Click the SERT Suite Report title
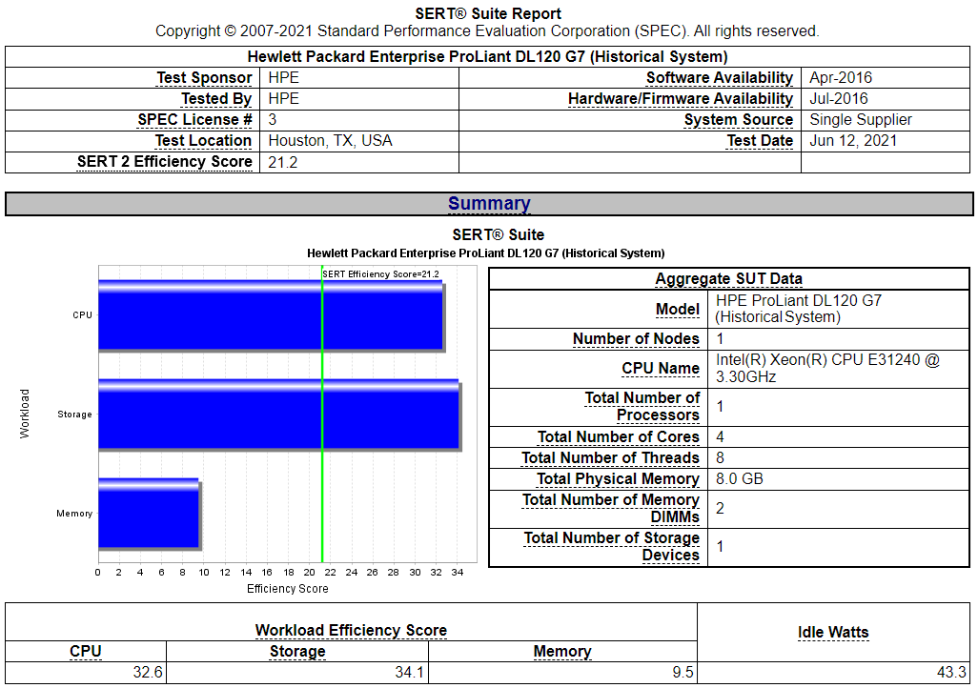Image resolution: width=978 pixels, height=688 pixels. tap(488, 13)
